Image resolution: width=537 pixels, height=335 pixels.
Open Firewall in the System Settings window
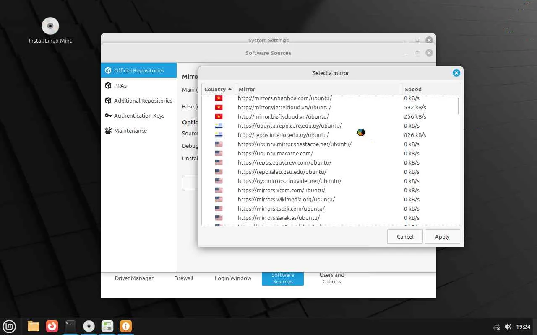click(x=184, y=278)
